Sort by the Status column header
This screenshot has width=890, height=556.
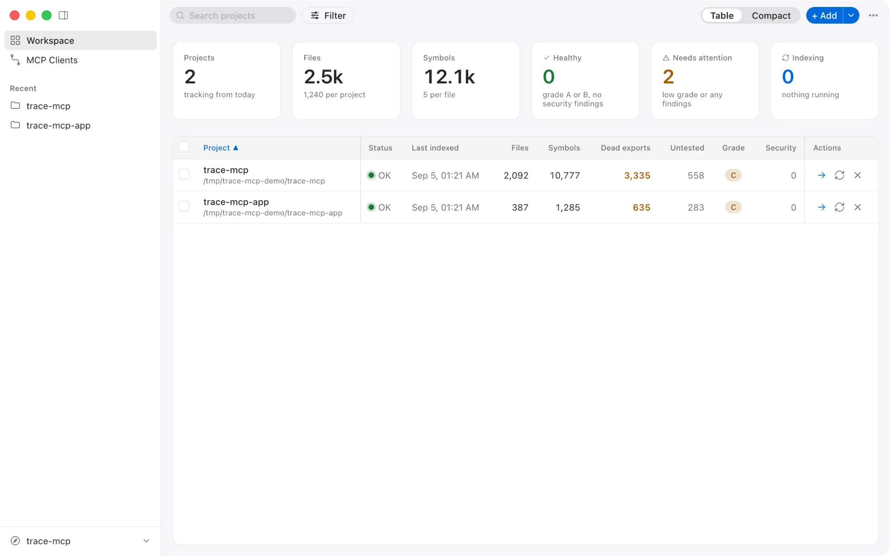click(x=380, y=148)
